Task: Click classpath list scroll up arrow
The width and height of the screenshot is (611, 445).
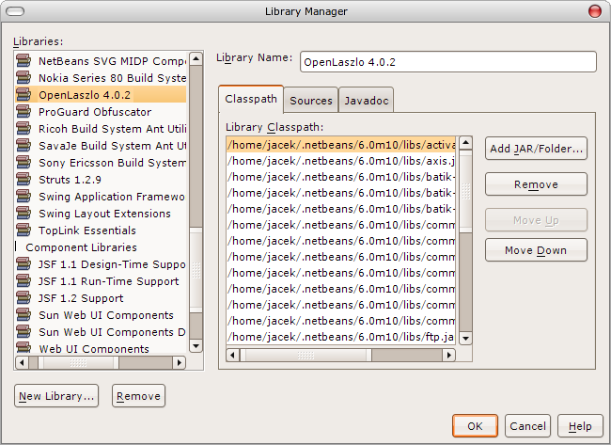Action: click(465, 143)
